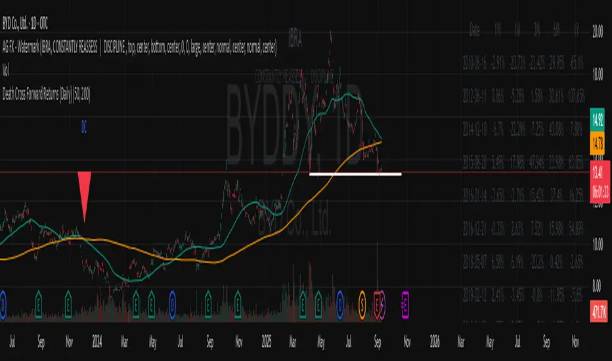Viewport: 612px width, 361px height.
Task: Open earnings icon between Mar and May 2025
Action: 303,305
